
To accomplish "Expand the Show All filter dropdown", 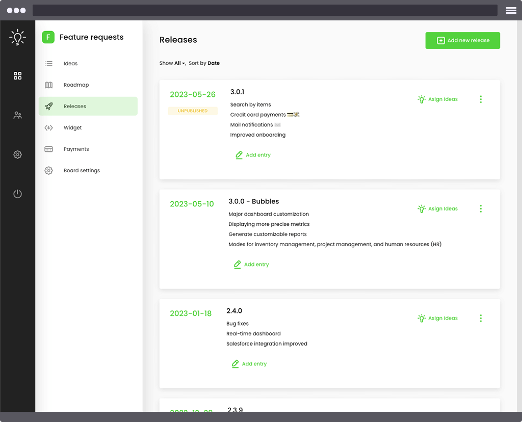I will [178, 63].
